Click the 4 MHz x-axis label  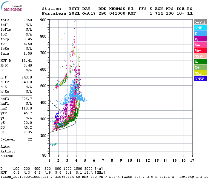click(x=76, y=161)
